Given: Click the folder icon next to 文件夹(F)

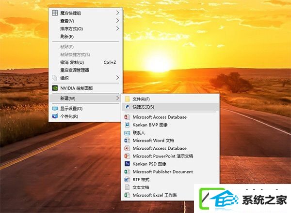Looking at the screenshot, I should (127, 99).
